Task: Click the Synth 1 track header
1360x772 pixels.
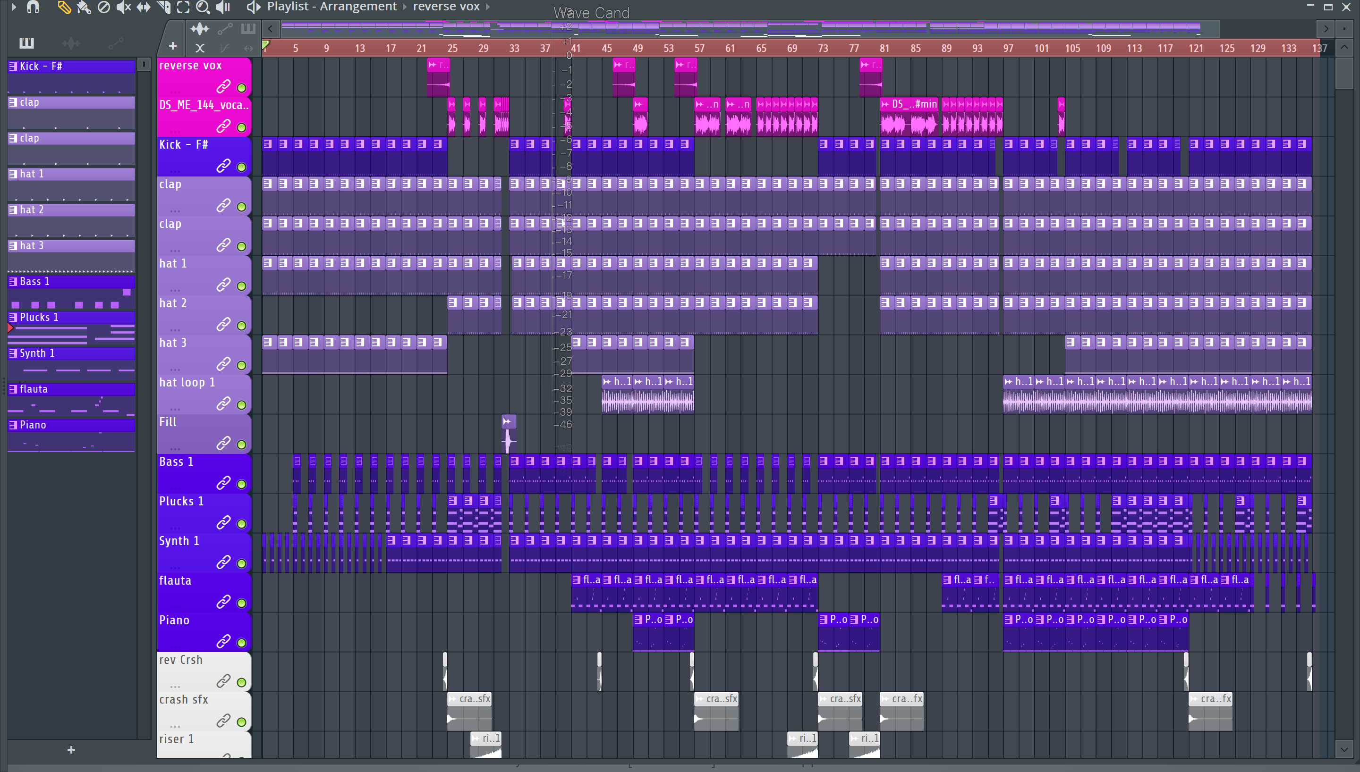Action: [204, 553]
